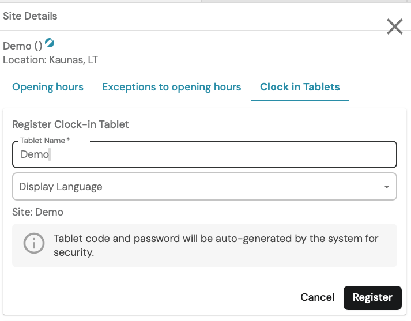Click the info icon in the notice
Screen dimensions: 411x321
point(33,243)
